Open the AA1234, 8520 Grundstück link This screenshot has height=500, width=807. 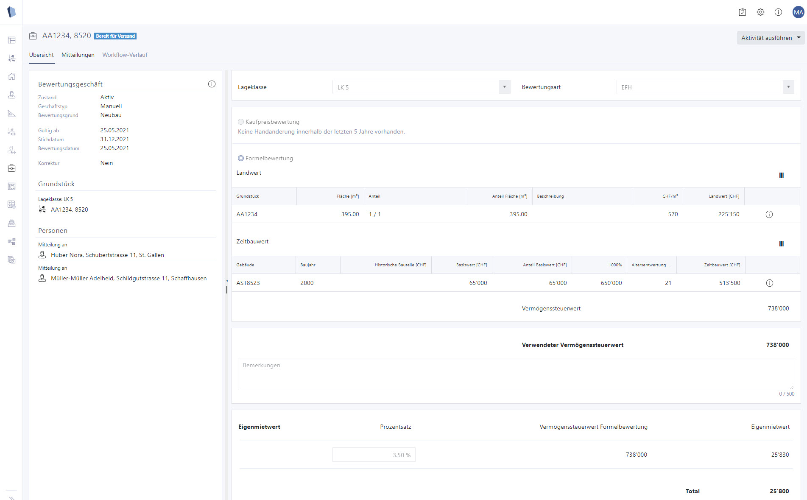[x=70, y=210]
